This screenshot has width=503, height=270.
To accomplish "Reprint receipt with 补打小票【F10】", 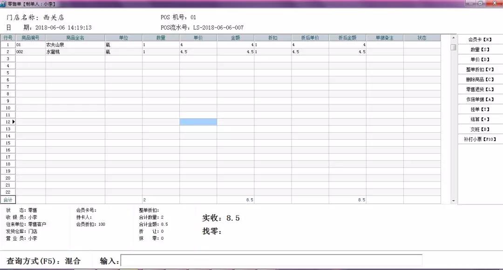I will 480,139.
